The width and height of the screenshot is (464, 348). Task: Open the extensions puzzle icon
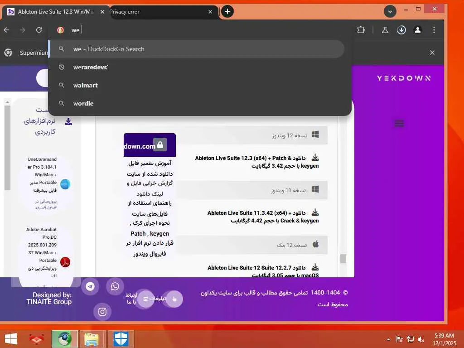coord(361,30)
